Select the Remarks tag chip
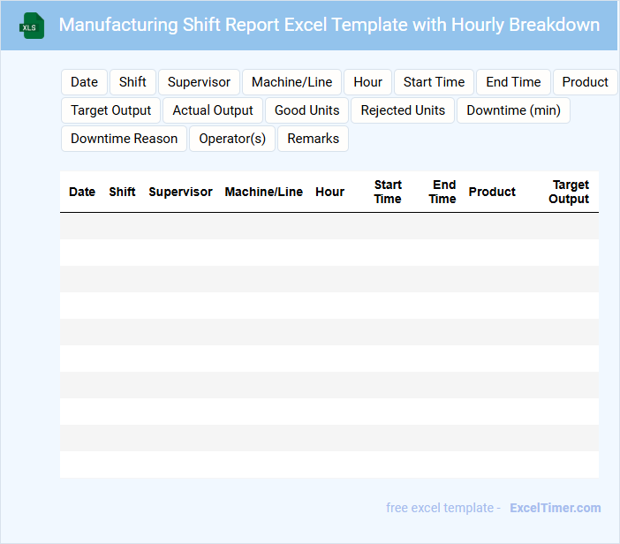Image resolution: width=620 pixels, height=544 pixels. 313,139
